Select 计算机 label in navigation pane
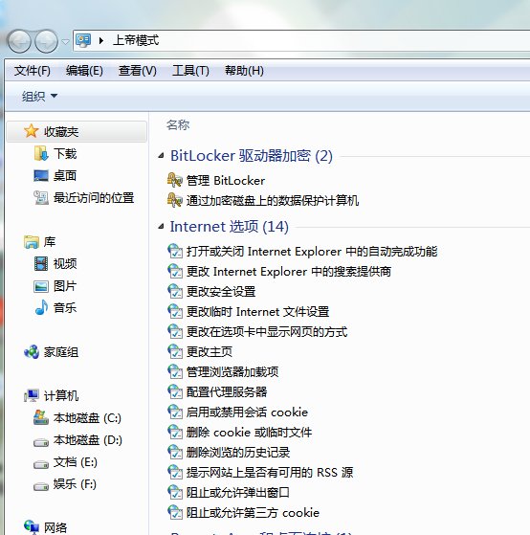 61,395
